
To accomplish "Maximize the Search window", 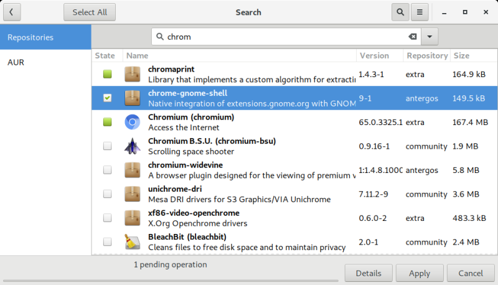I will click(x=465, y=12).
